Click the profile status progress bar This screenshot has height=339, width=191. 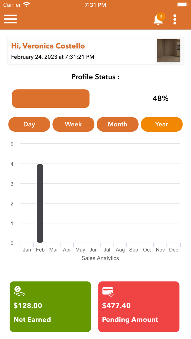[50, 98]
